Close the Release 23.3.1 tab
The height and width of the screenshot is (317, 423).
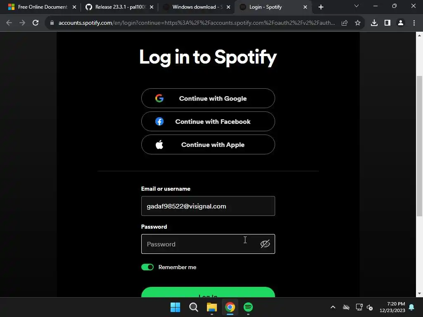coord(152,7)
